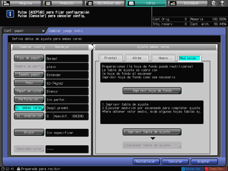Switch to the ESCANEAR tab
Viewport: 228px width, 171px height.
188,3
